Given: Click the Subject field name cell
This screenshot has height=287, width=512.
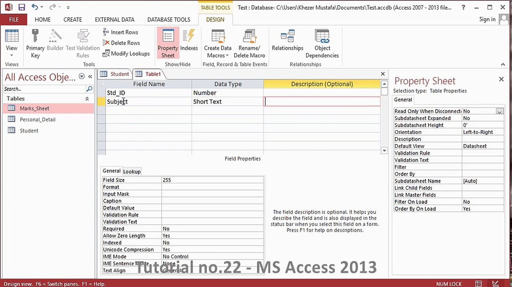Looking at the screenshot, I should click(x=149, y=102).
